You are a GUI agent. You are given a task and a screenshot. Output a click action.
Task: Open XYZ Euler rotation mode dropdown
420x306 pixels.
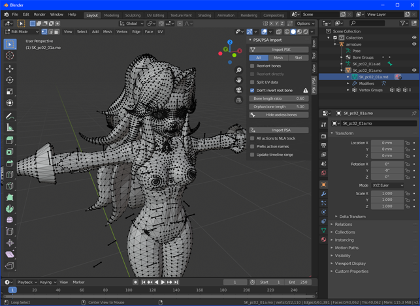tap(387, 185)
